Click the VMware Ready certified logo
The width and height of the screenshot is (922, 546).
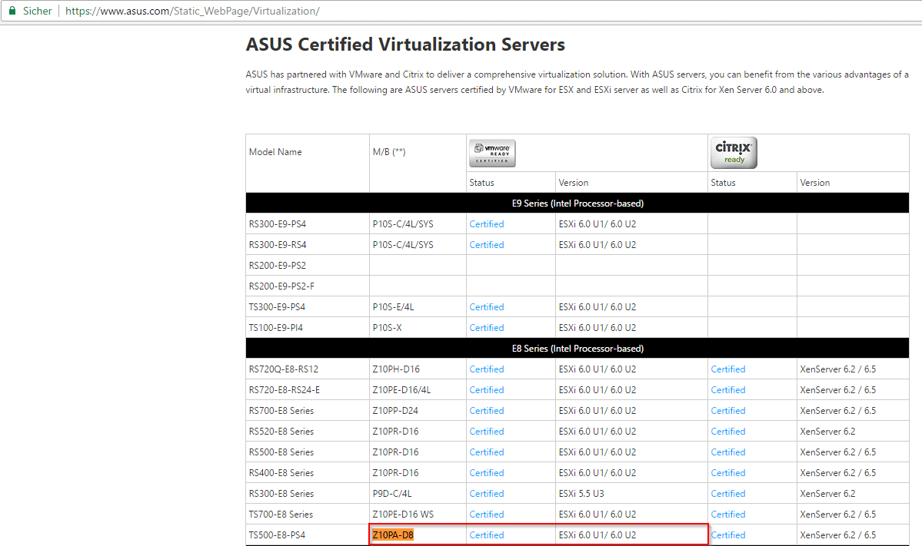[492, 153]
